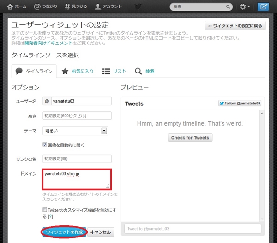Select the タイムライン tab
277x243 pixels.
click(x=34, y=71)
